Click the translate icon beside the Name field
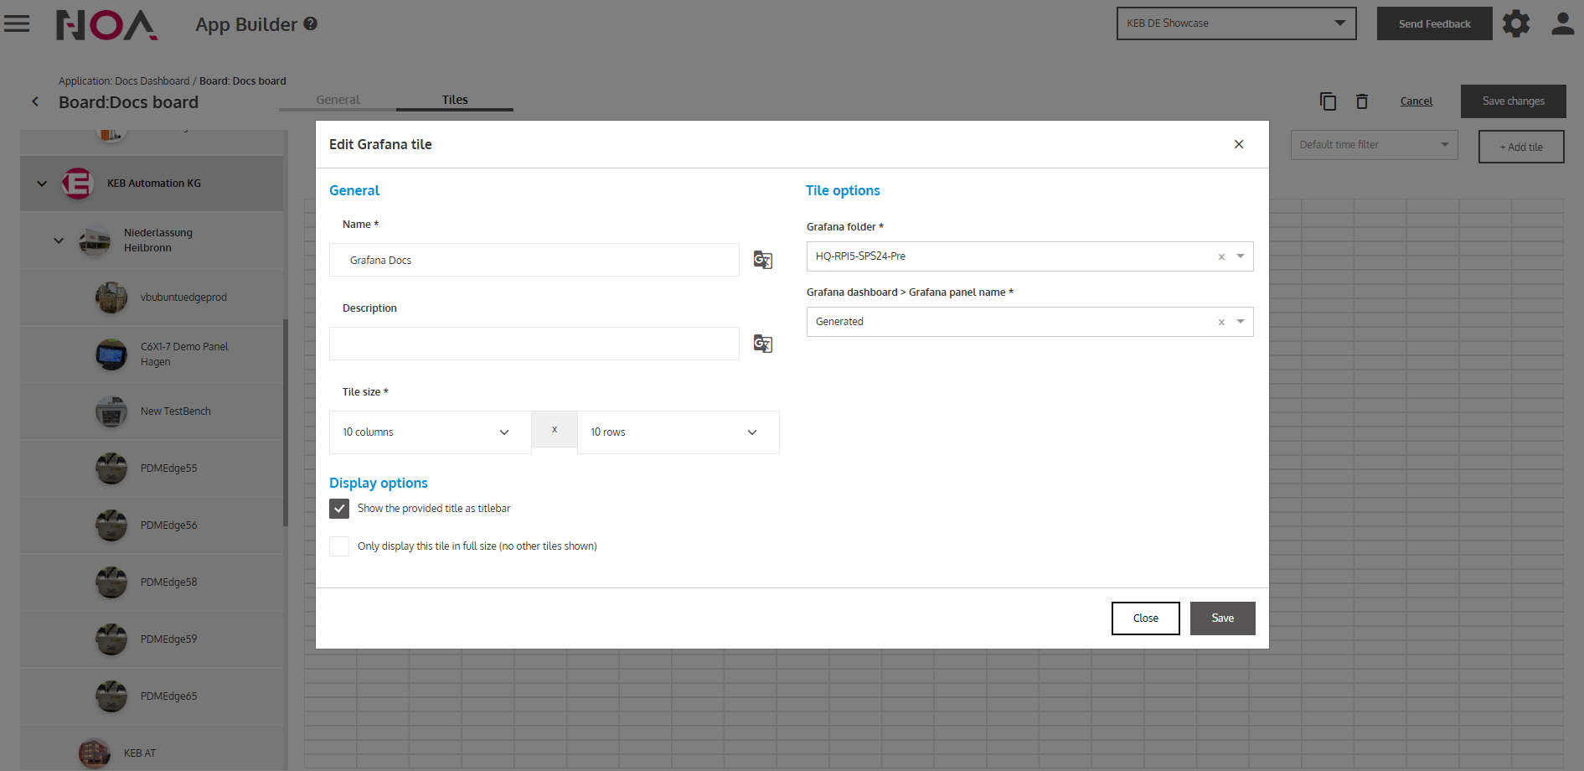 tap(762, 260)
